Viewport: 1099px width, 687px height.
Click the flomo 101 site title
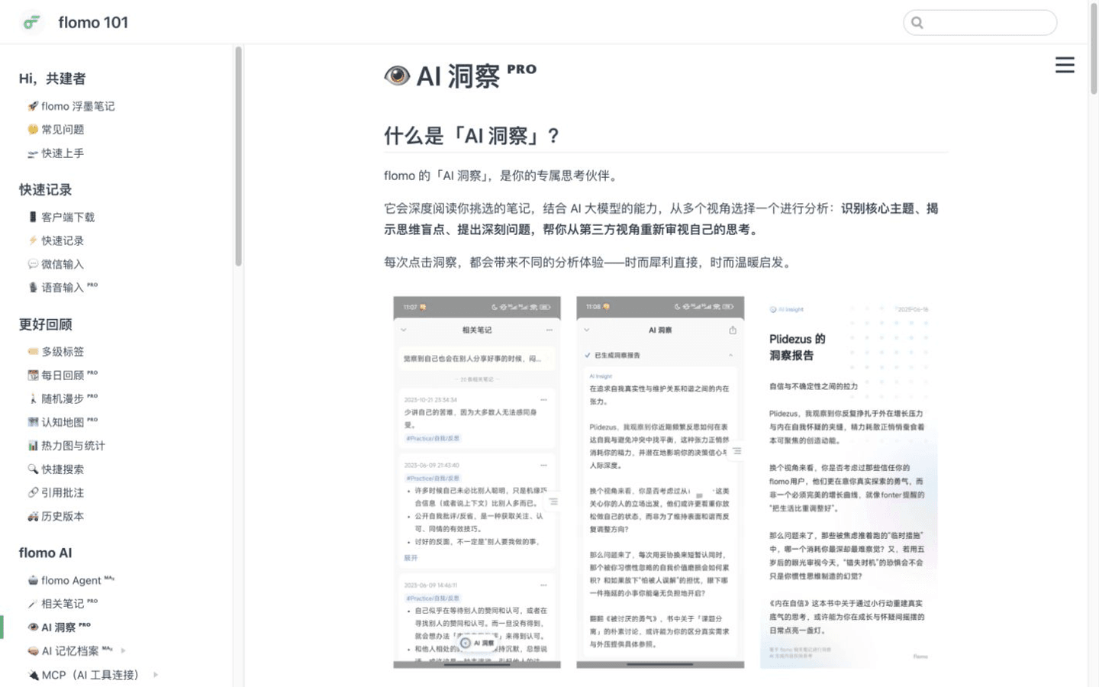(x=93, y=23)
